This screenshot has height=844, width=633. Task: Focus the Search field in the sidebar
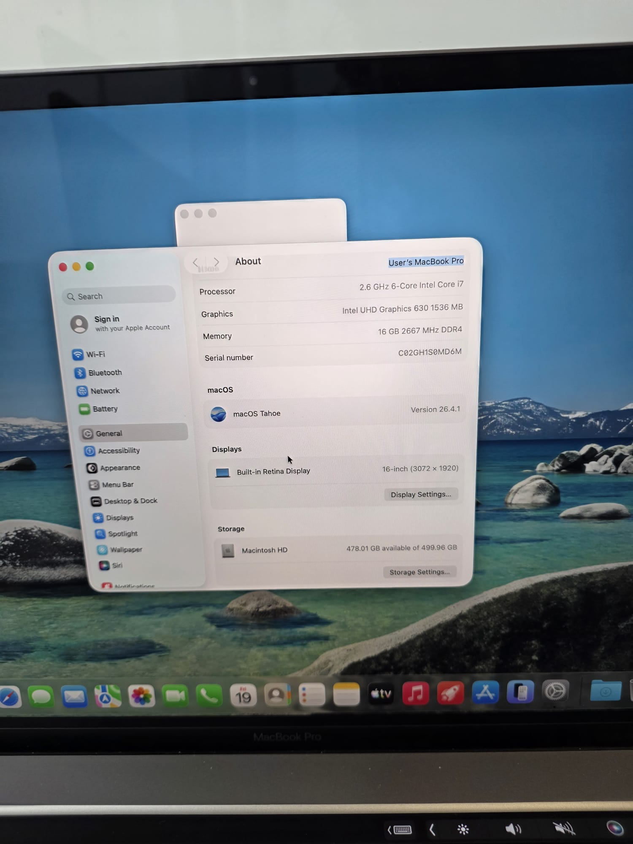tap(119, 295)
